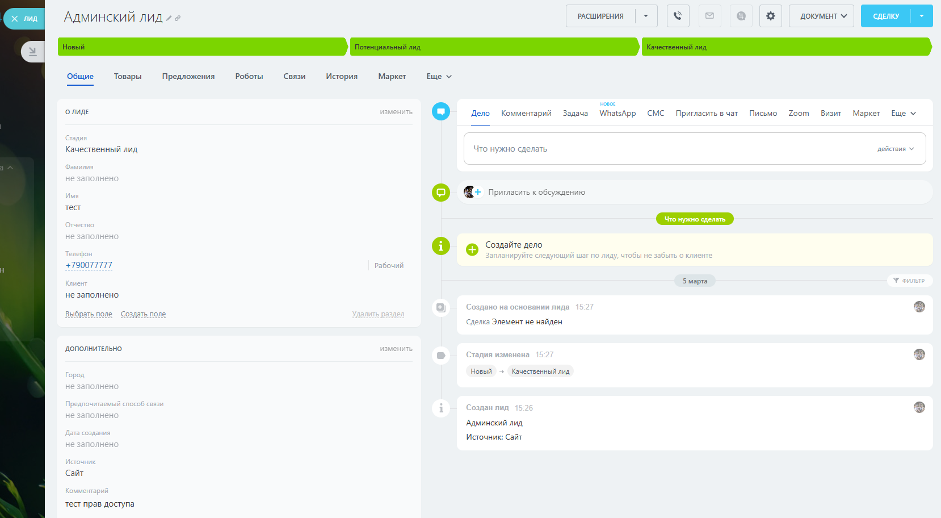Click изменить in ДОПОЛНИТЕЛЬНО section
Viewport: 941px width, 518px height.
[396, 349]
